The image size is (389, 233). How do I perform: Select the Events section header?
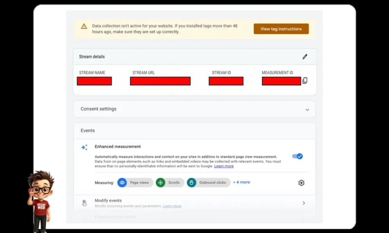pyautogui.click(x=87, y=130)
